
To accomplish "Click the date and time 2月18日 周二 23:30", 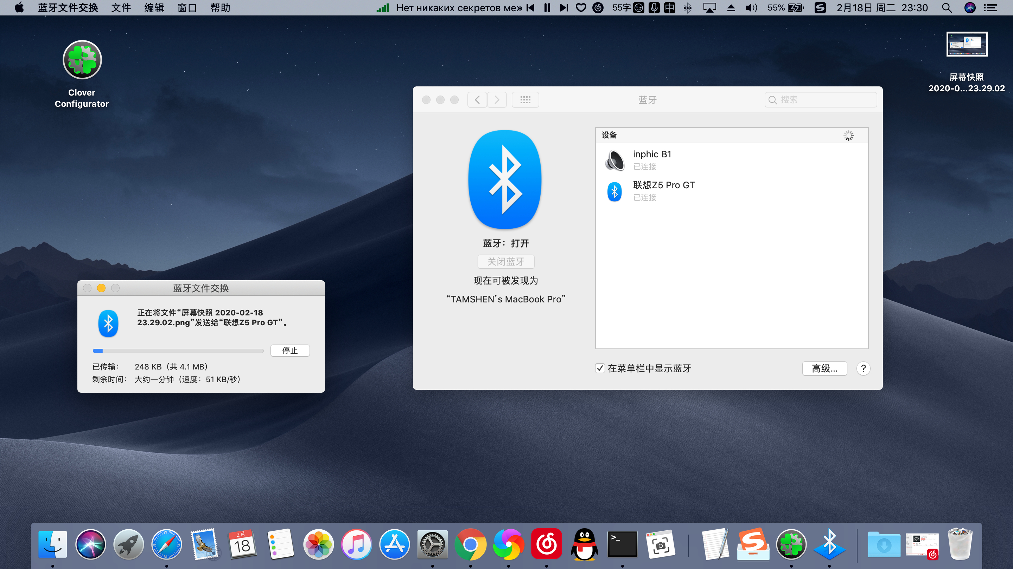I will pos(882,8).
